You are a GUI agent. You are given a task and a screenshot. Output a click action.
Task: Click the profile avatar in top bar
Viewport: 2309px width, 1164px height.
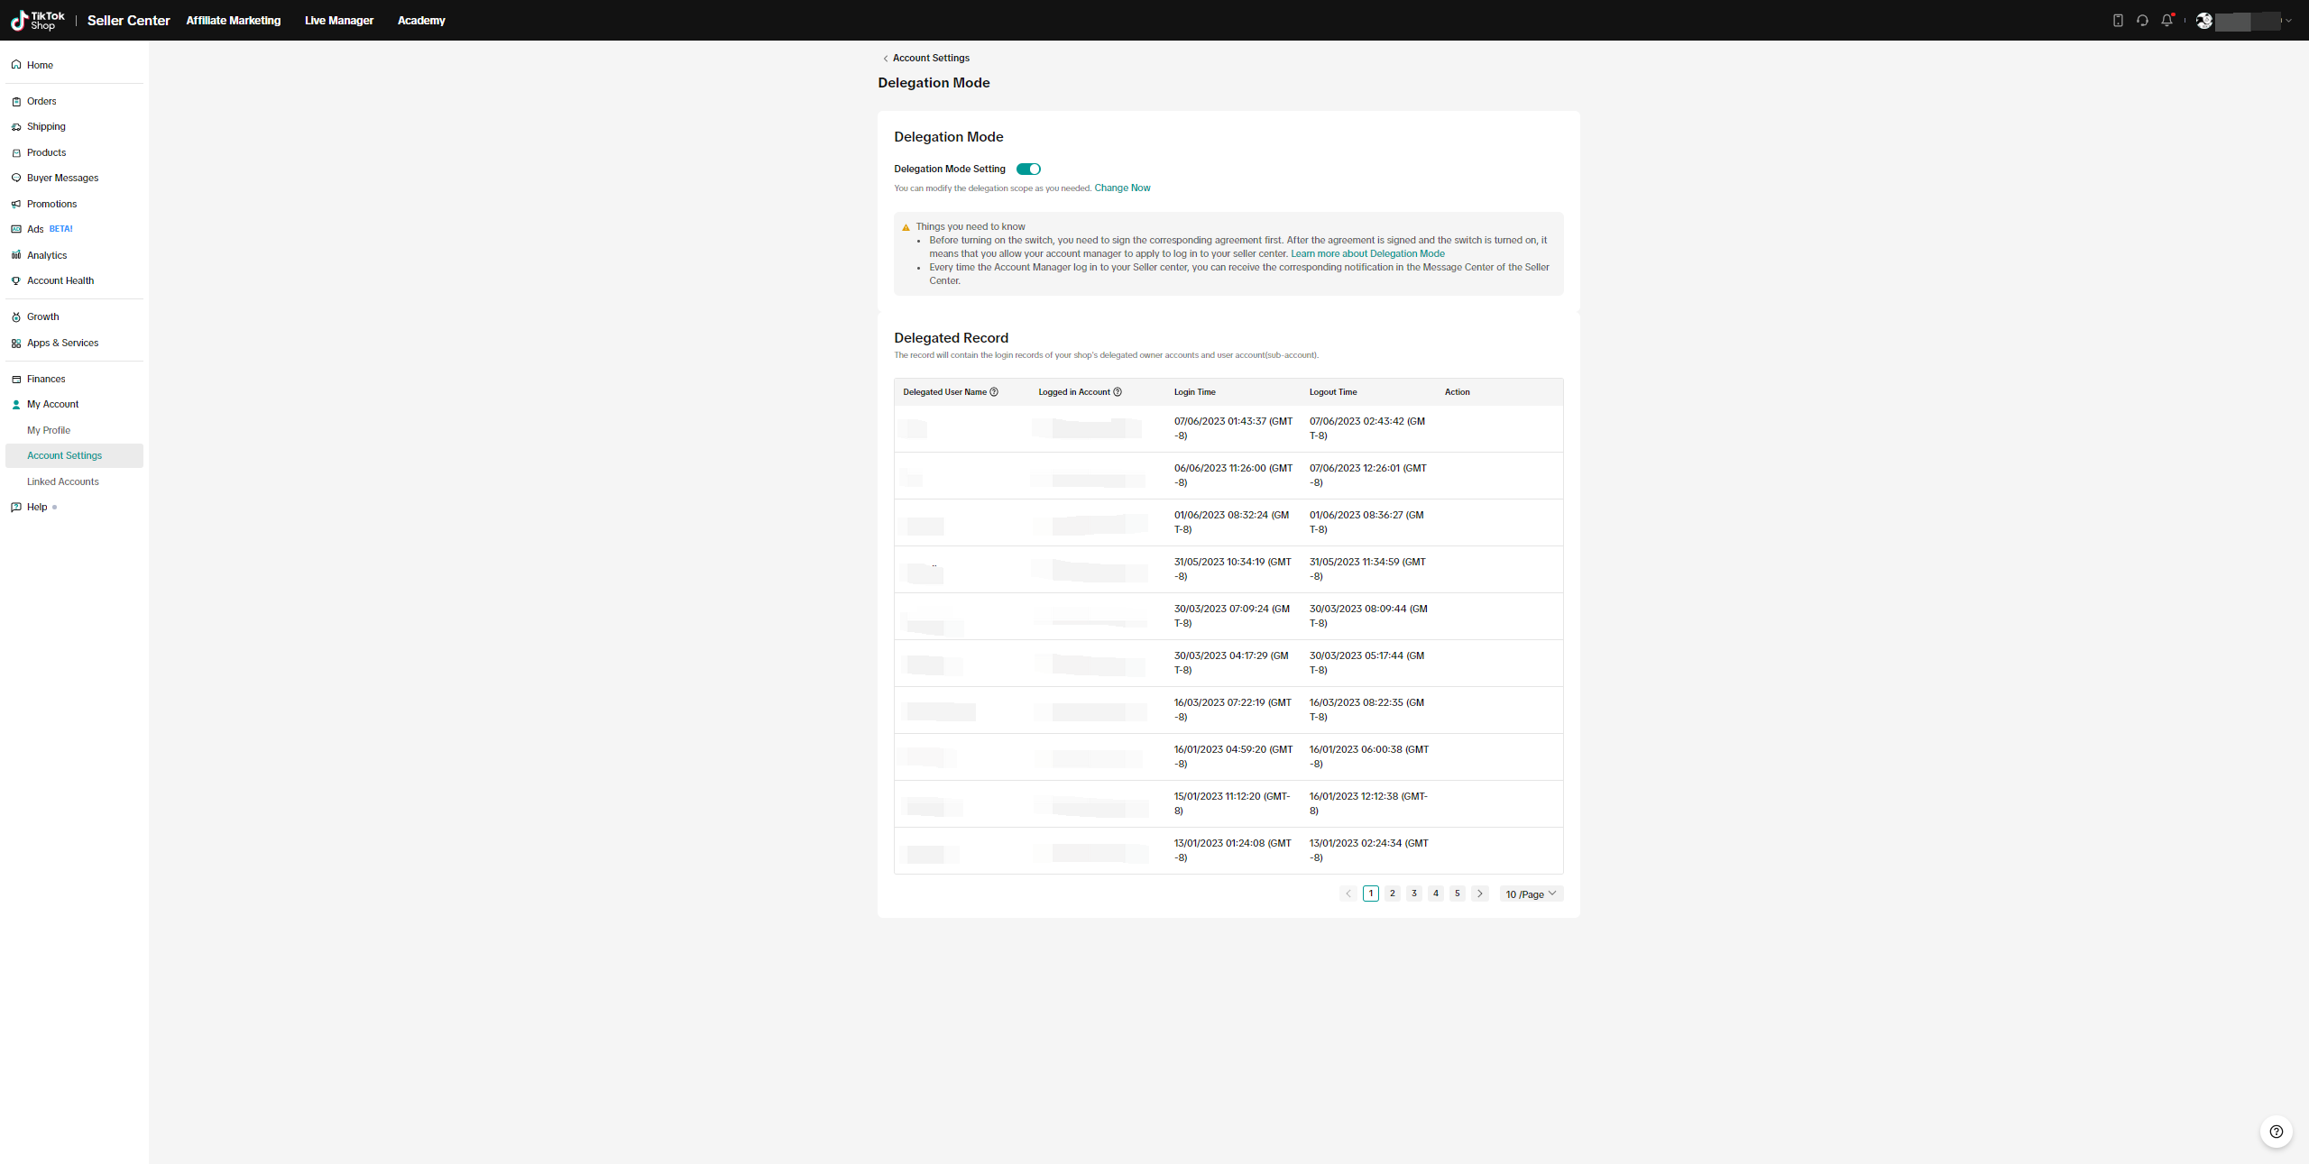point(2204,21)
